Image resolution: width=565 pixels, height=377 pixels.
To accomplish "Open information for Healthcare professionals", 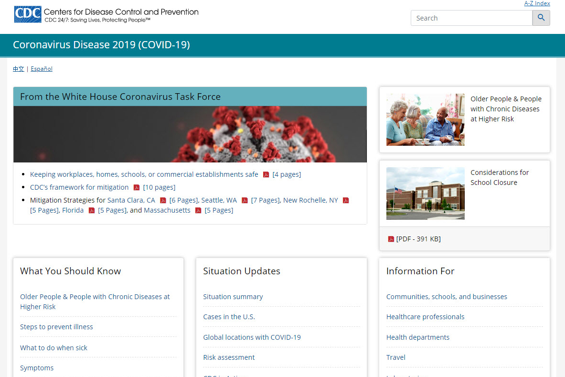I will pyautogui.click(x=425, y=317).
